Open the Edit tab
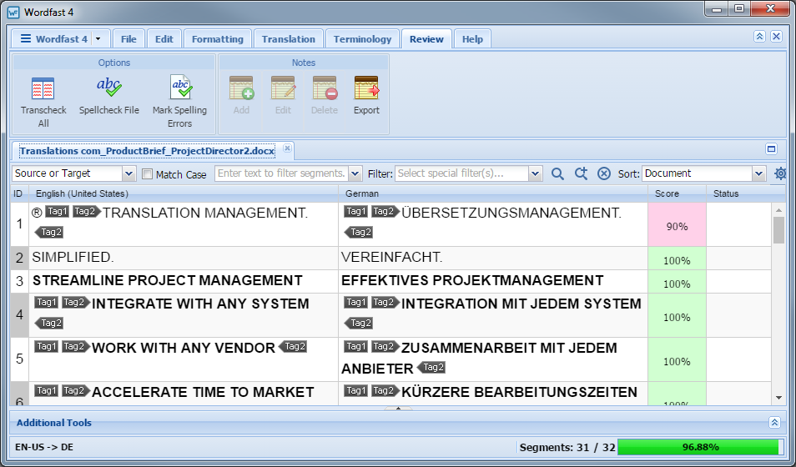This screenshot has height=467, width=796. pyautogui.click(x=164, y=39)
